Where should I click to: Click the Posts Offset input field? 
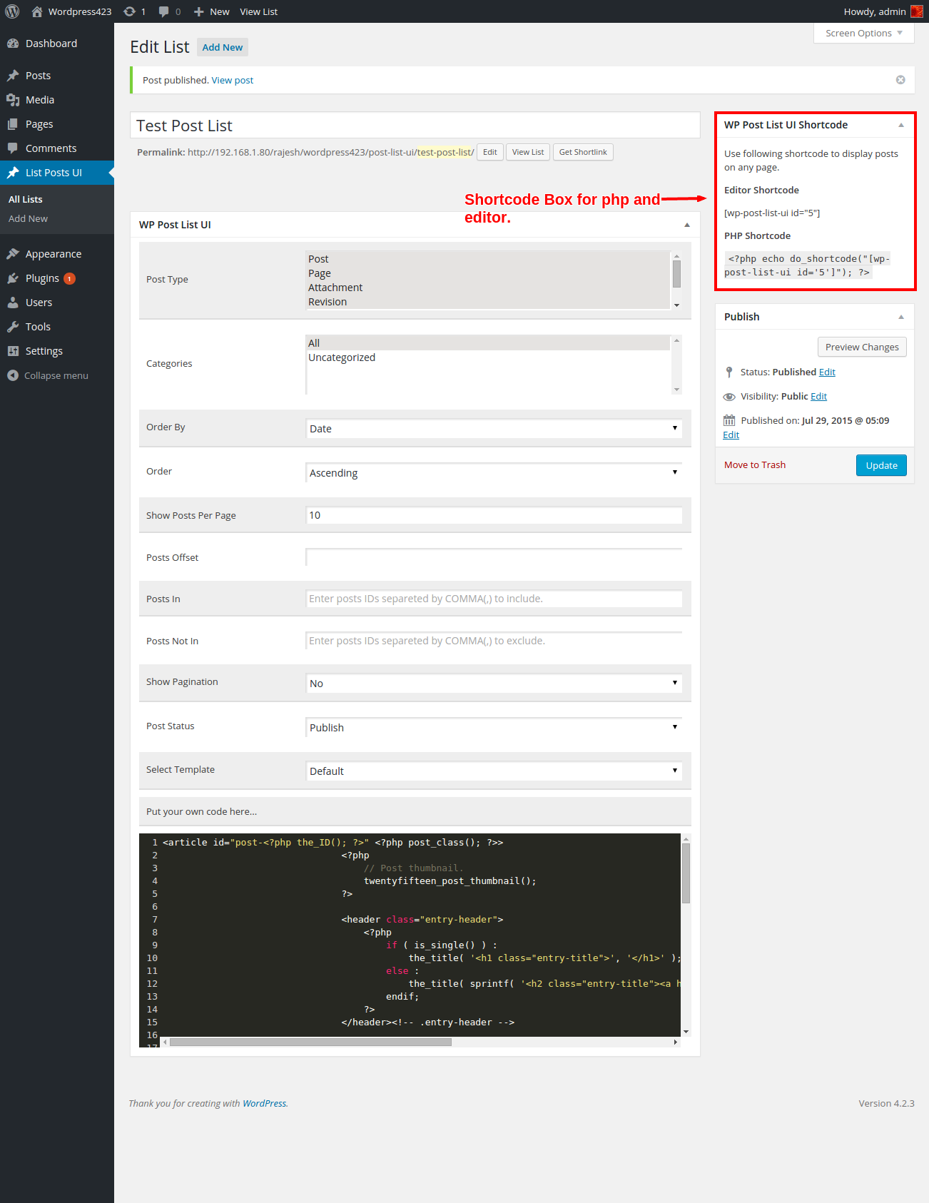pos(494,557)
